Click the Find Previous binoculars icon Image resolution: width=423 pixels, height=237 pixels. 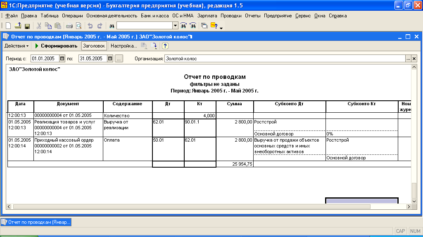coord(183,26)
